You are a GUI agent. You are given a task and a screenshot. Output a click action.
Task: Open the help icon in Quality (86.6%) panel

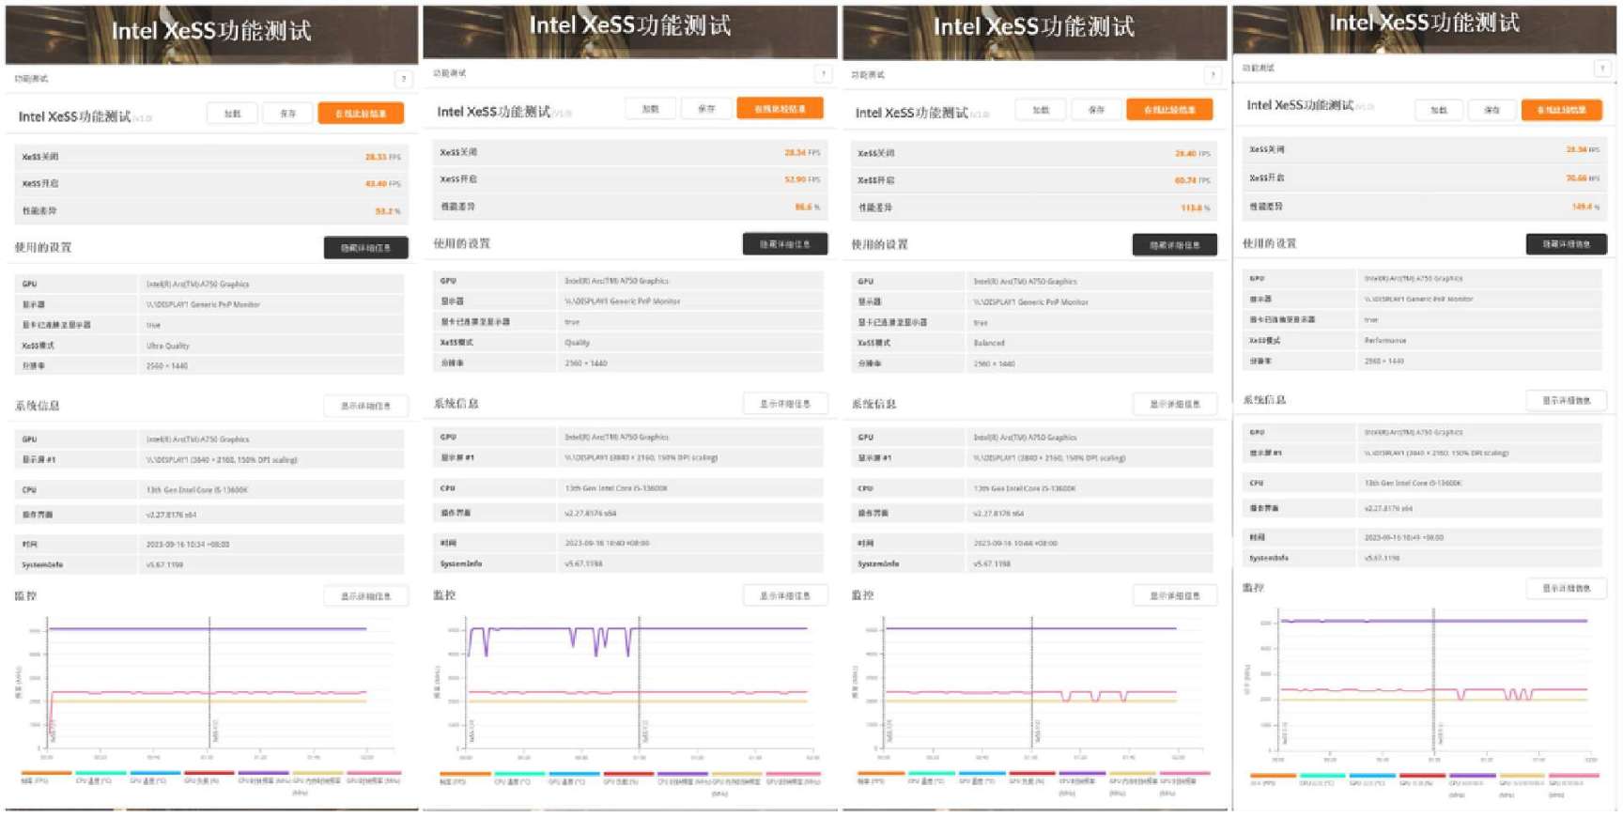(823, 74)
